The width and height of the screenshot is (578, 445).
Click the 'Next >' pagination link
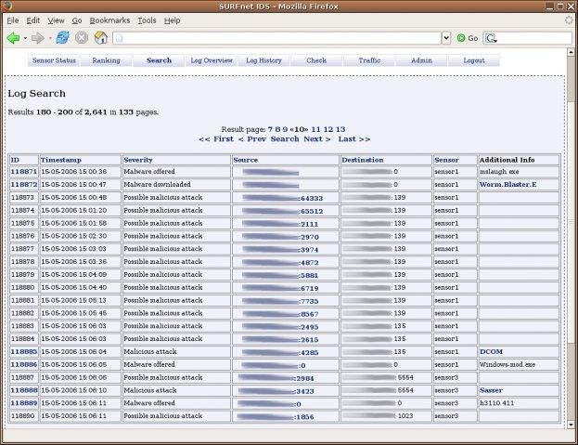pyautogui.click(x=317, y=138)
